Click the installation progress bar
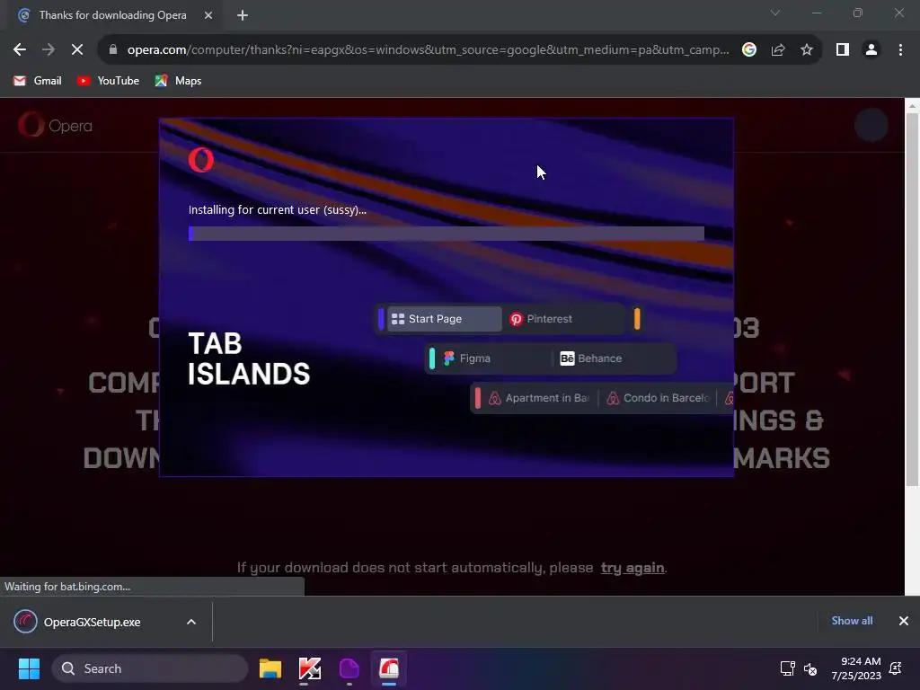This screenshot has height=690, width=920. (446, 234)
